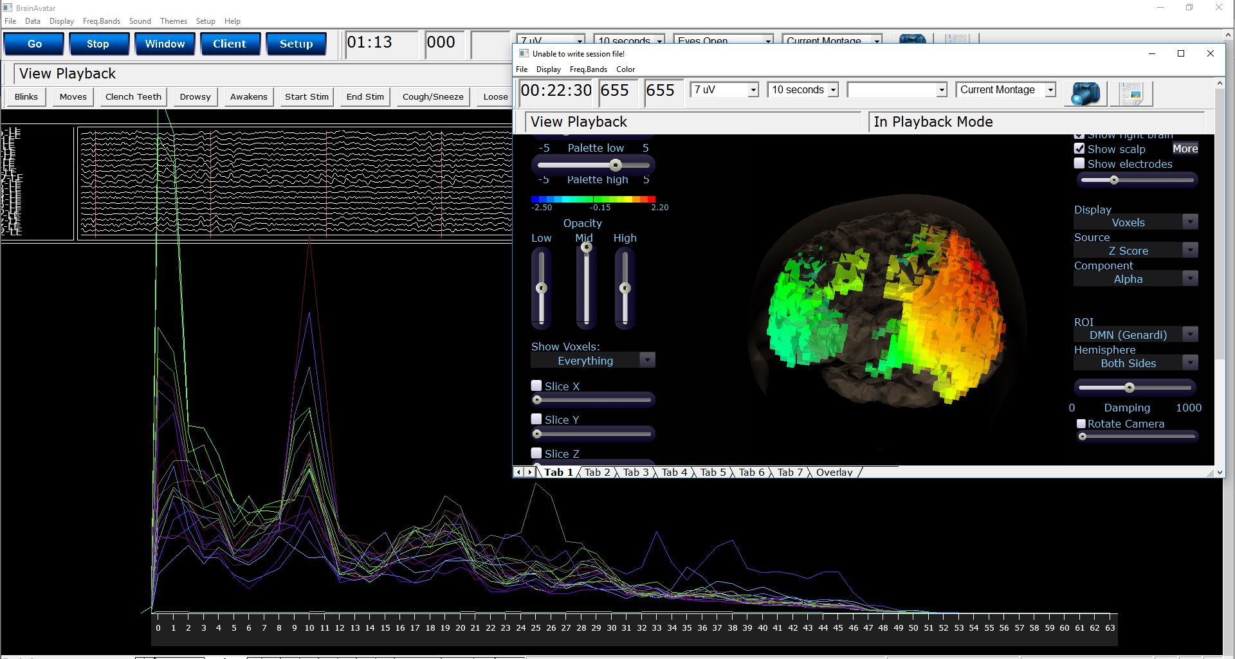Click the Damping slider

pyautogui.click(x=1130, y=387)
